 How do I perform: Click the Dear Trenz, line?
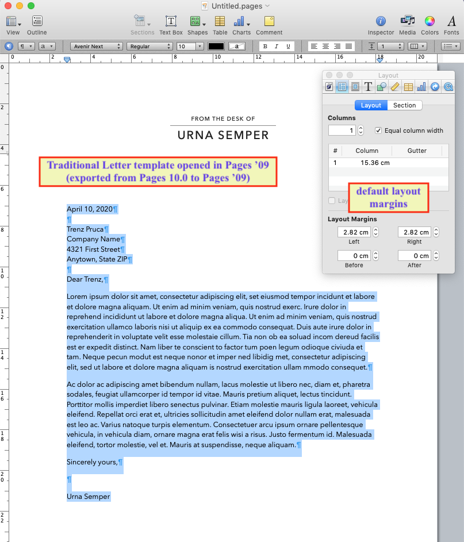(x=85, y=279)
